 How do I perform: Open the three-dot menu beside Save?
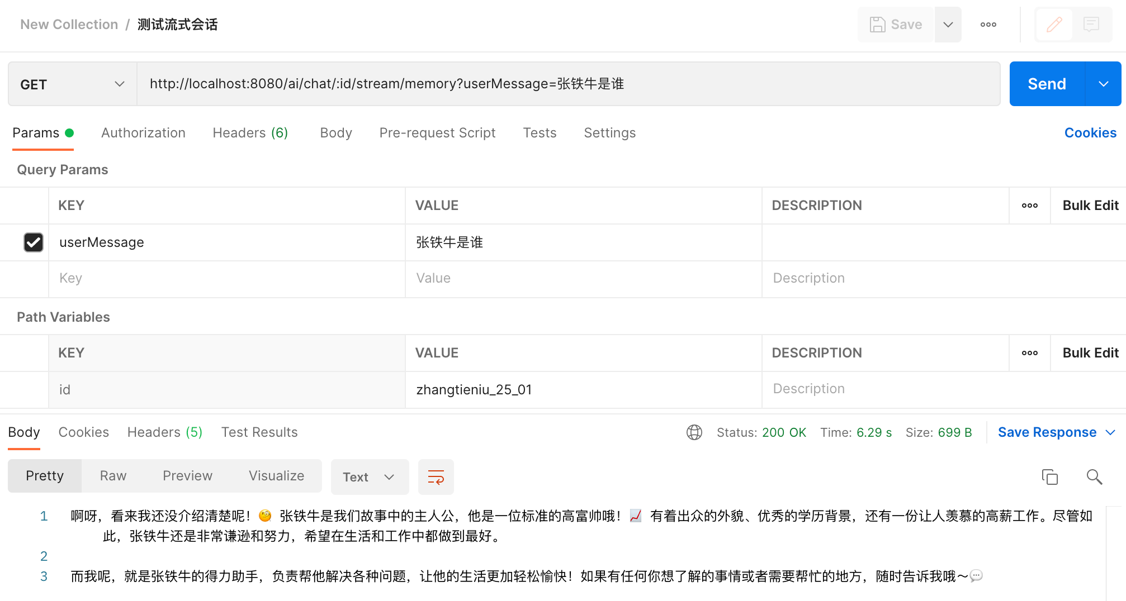988,25
